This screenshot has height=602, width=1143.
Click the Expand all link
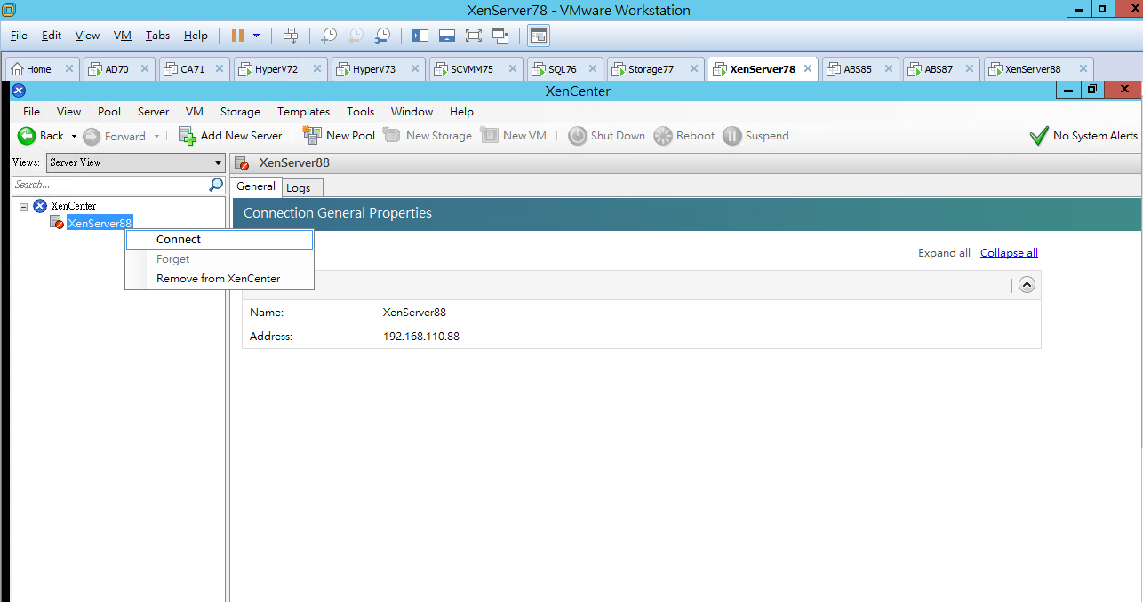[x=944, y=253]
